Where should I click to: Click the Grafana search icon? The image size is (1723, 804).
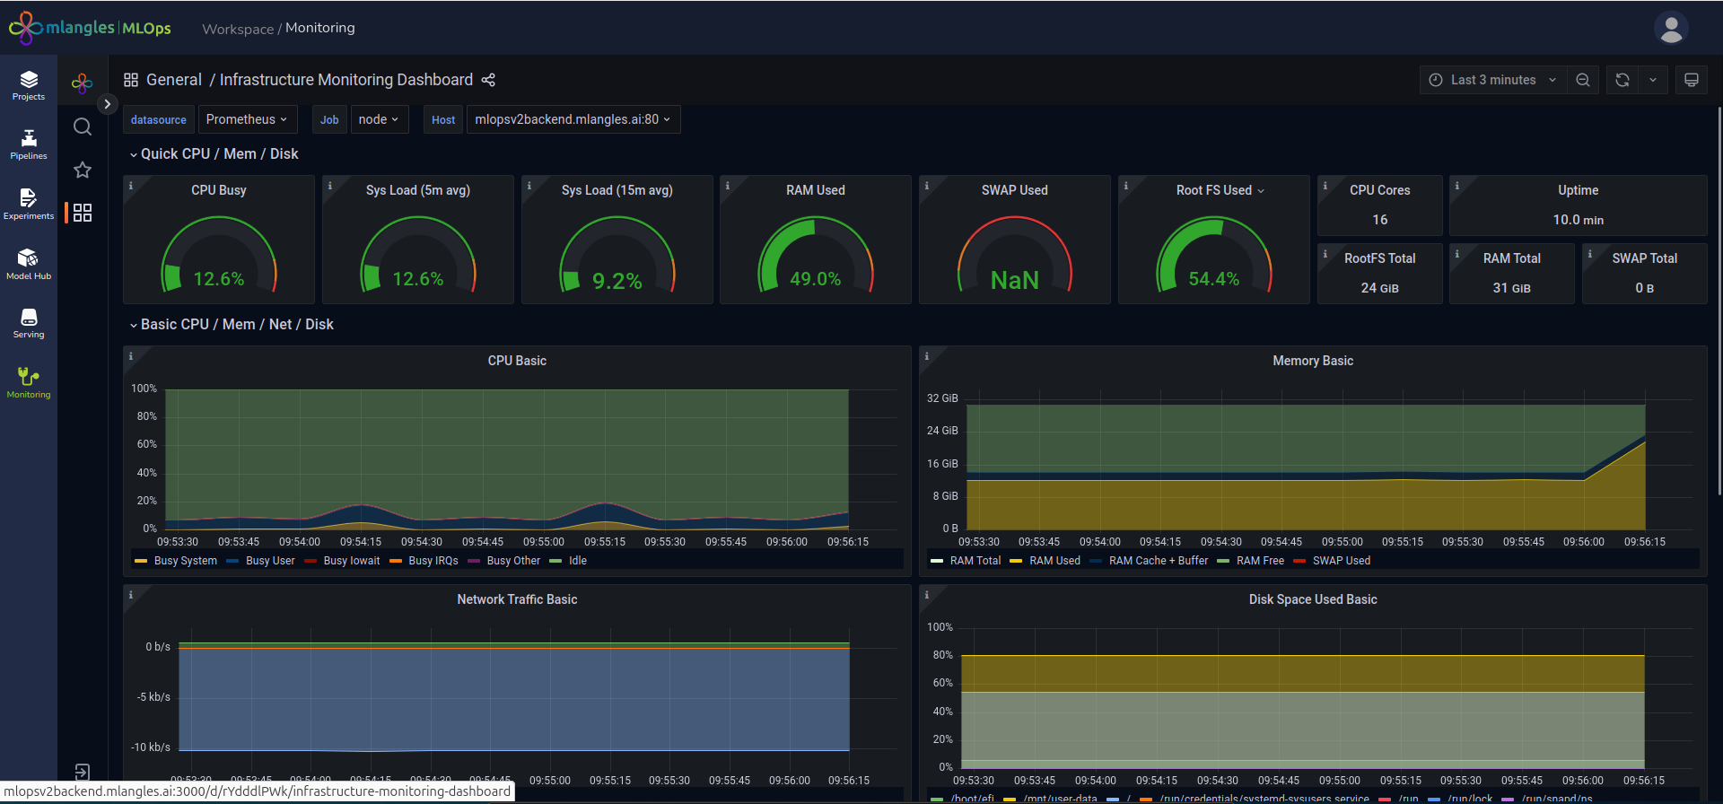tap(83, 127)
